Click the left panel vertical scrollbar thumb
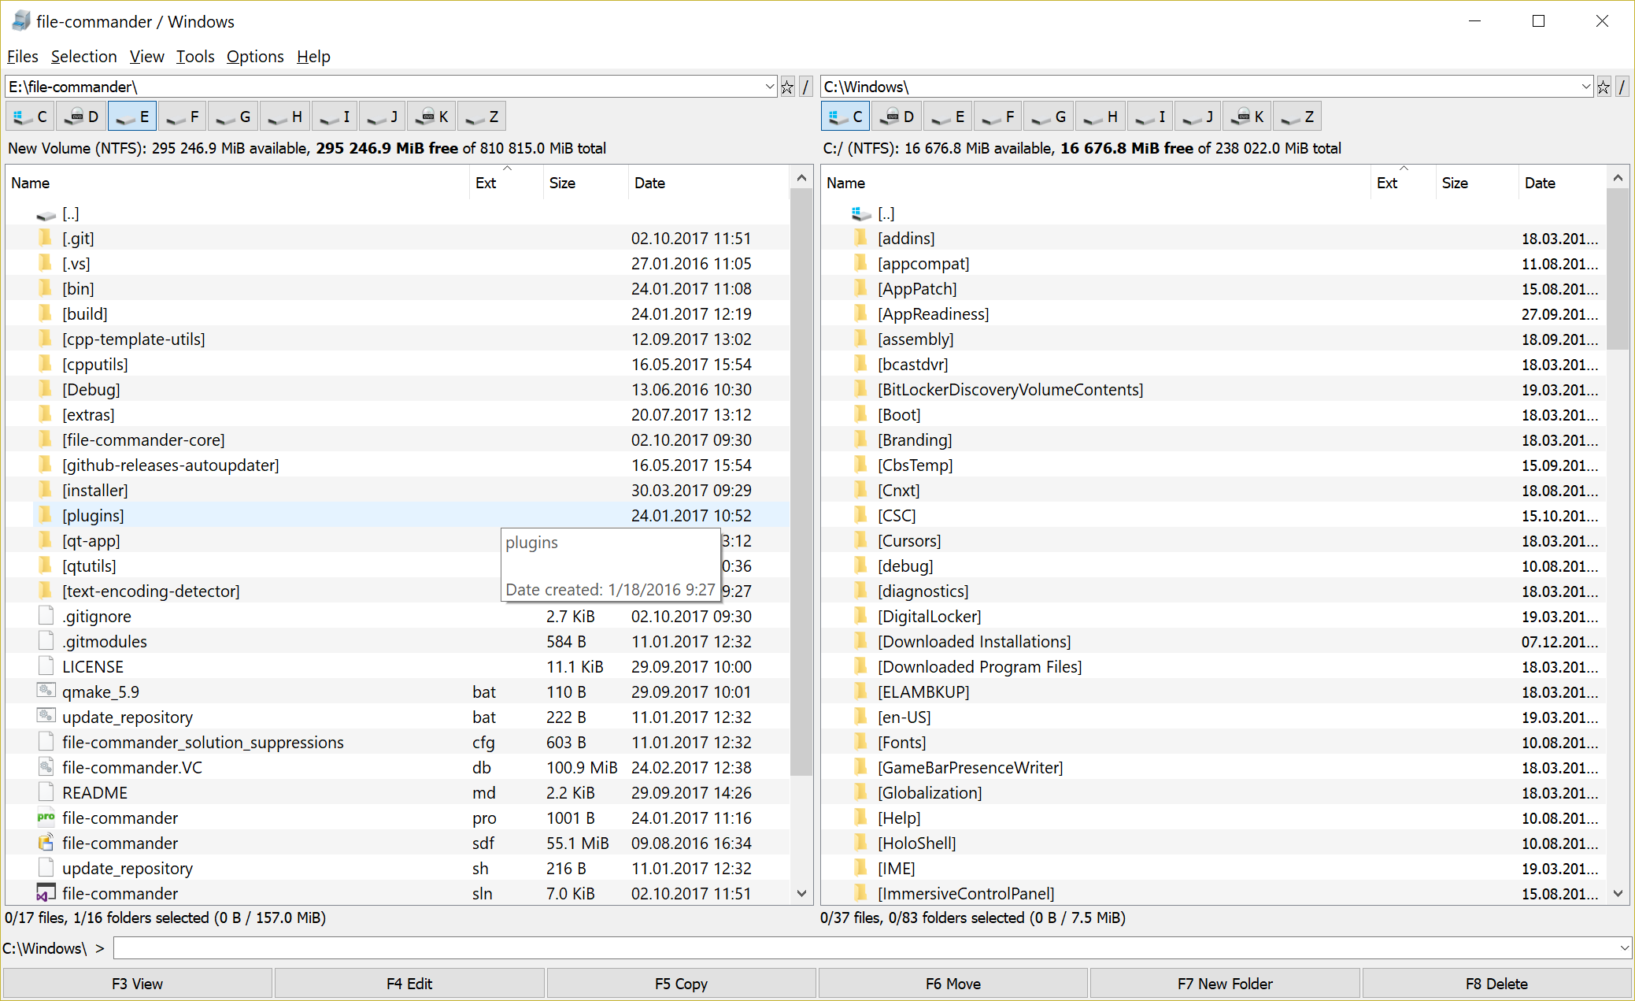 pyautogui.click(x=801, y=480)
